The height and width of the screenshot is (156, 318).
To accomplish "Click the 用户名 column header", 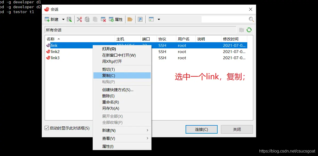I will pos(186,39).
